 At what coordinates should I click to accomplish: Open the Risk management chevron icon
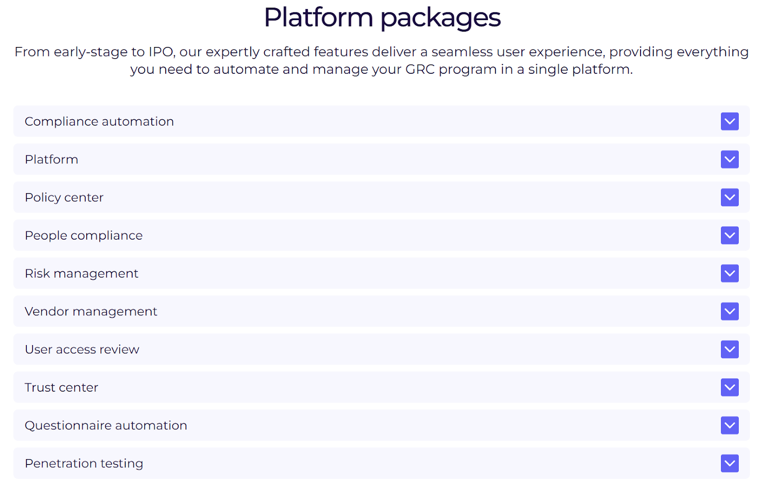(729, 273)
